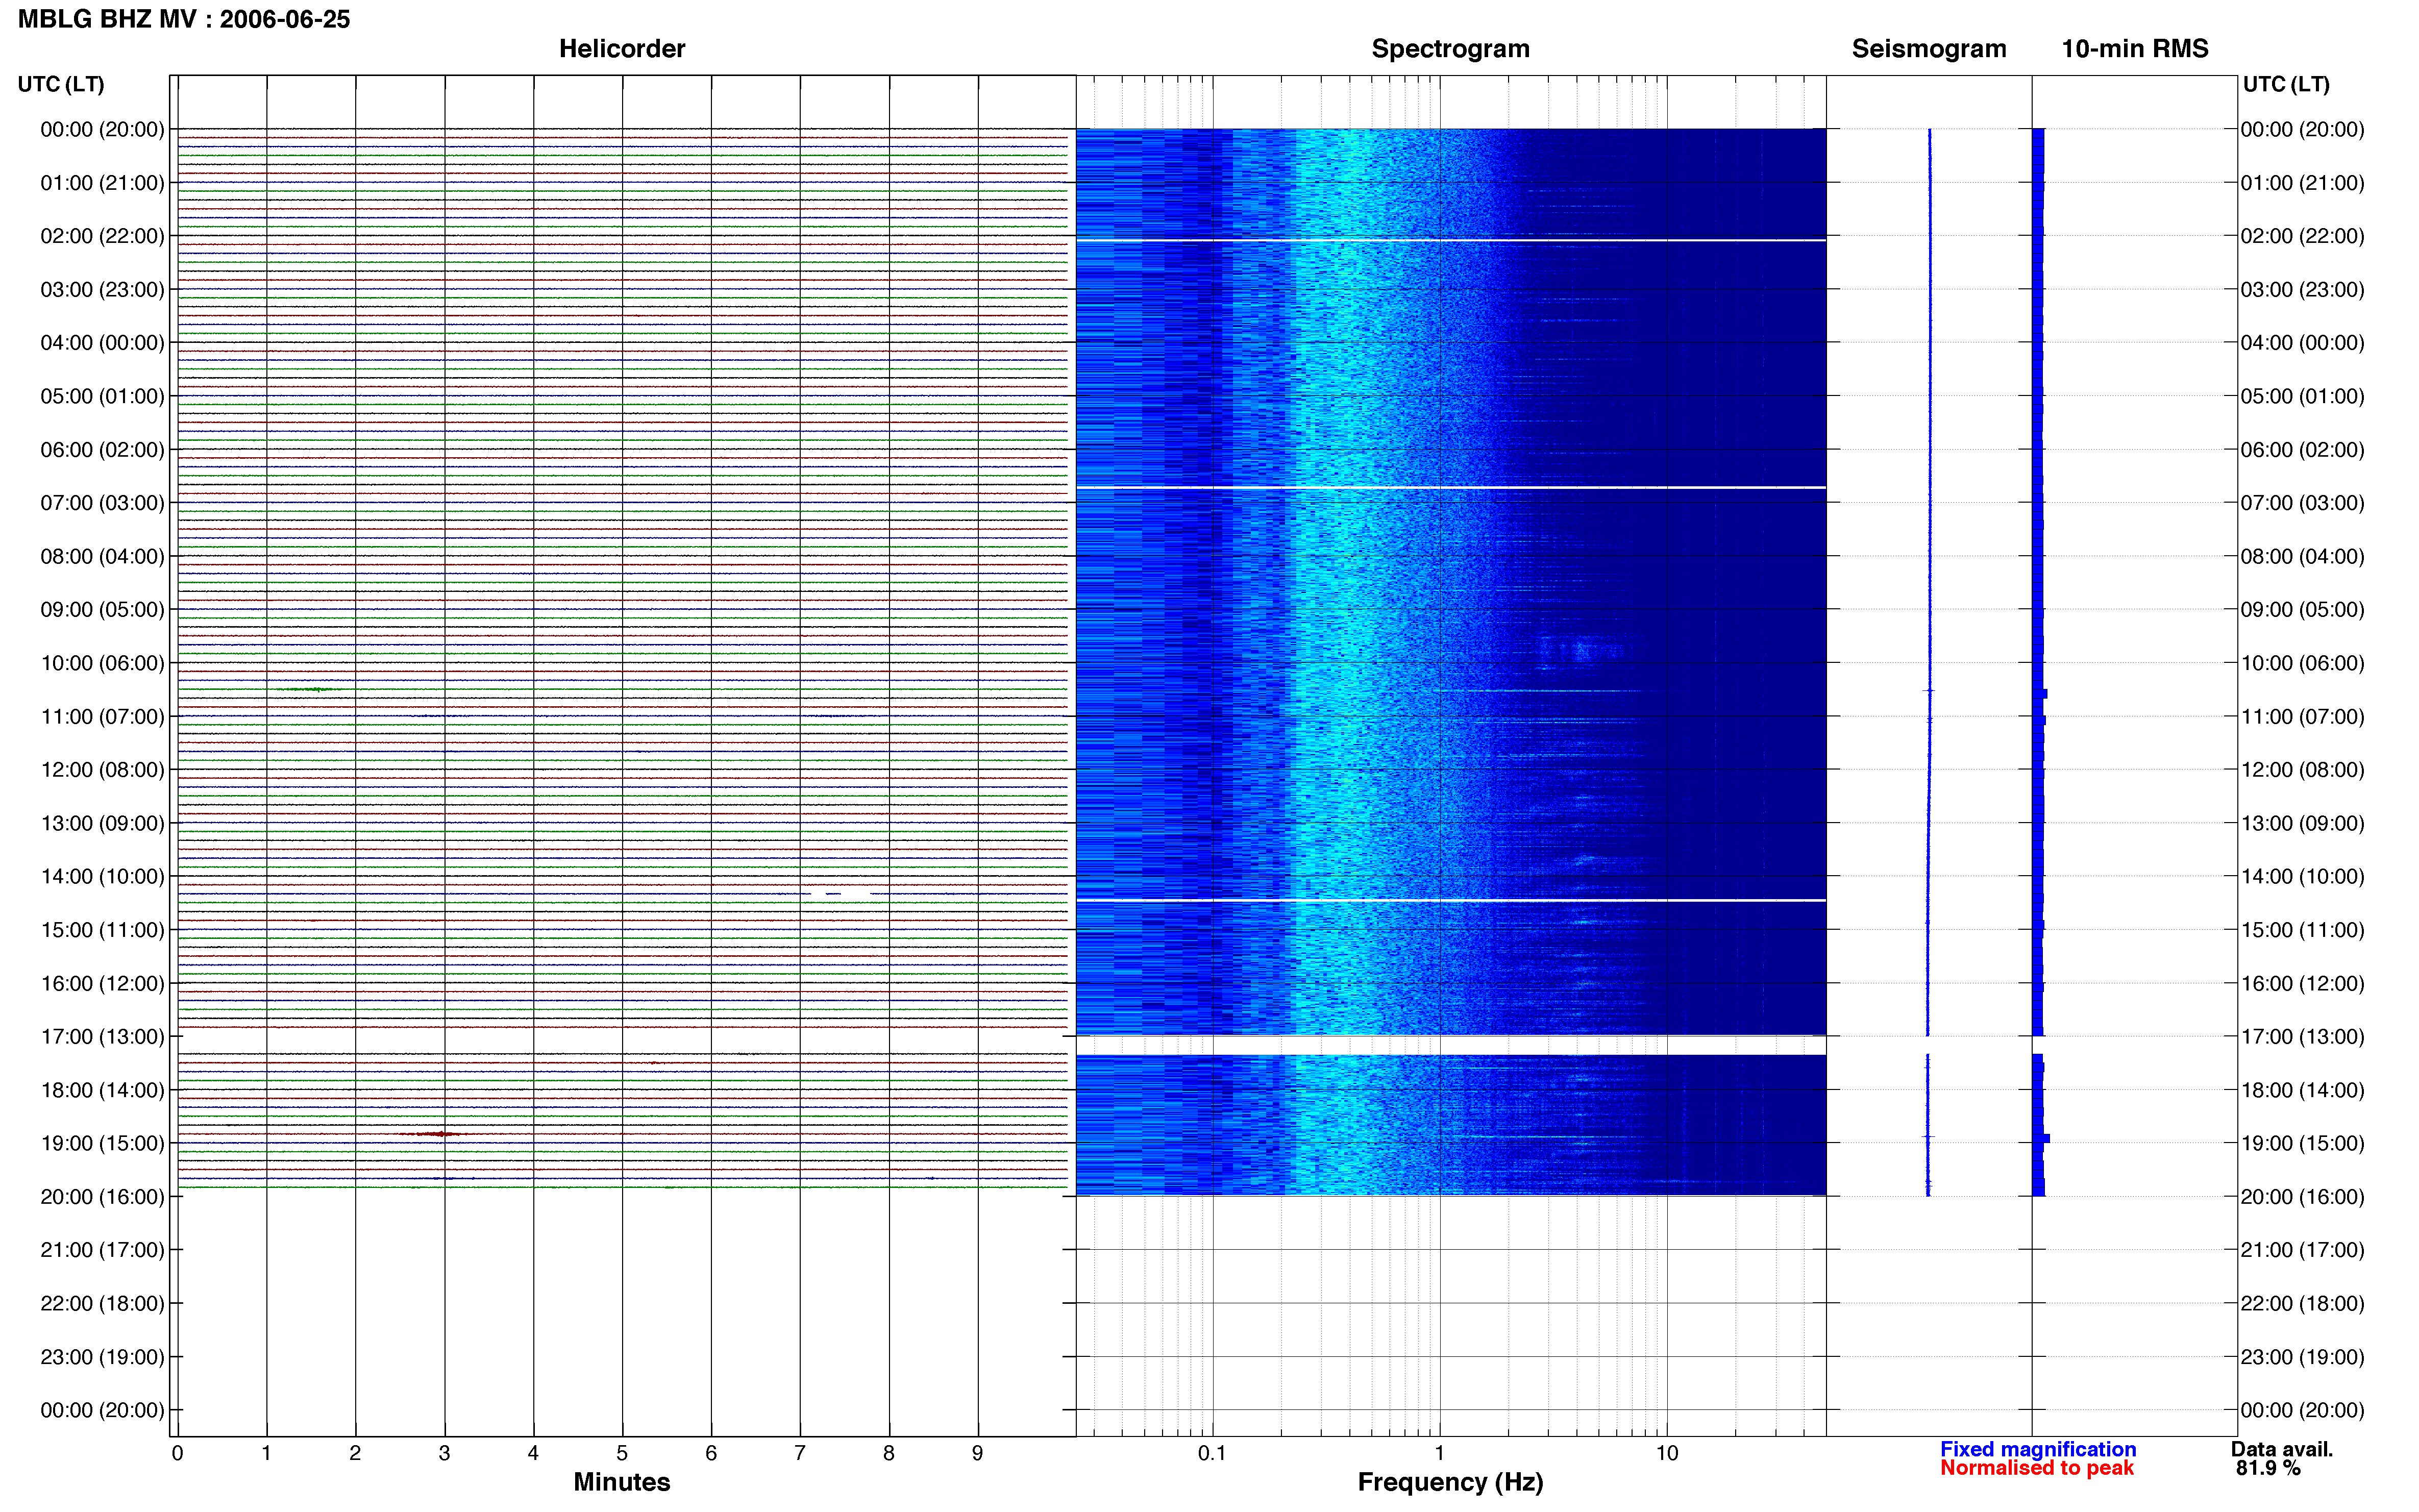
Task: Click the '81.9 %' data availability value
Action: pos(2268,1468)
